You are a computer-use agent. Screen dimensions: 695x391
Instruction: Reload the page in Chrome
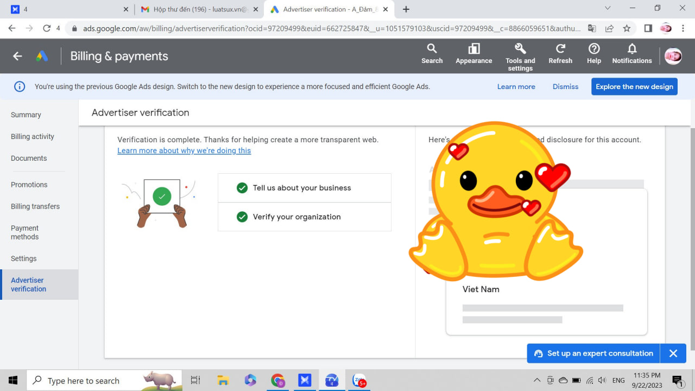[47, 28]
